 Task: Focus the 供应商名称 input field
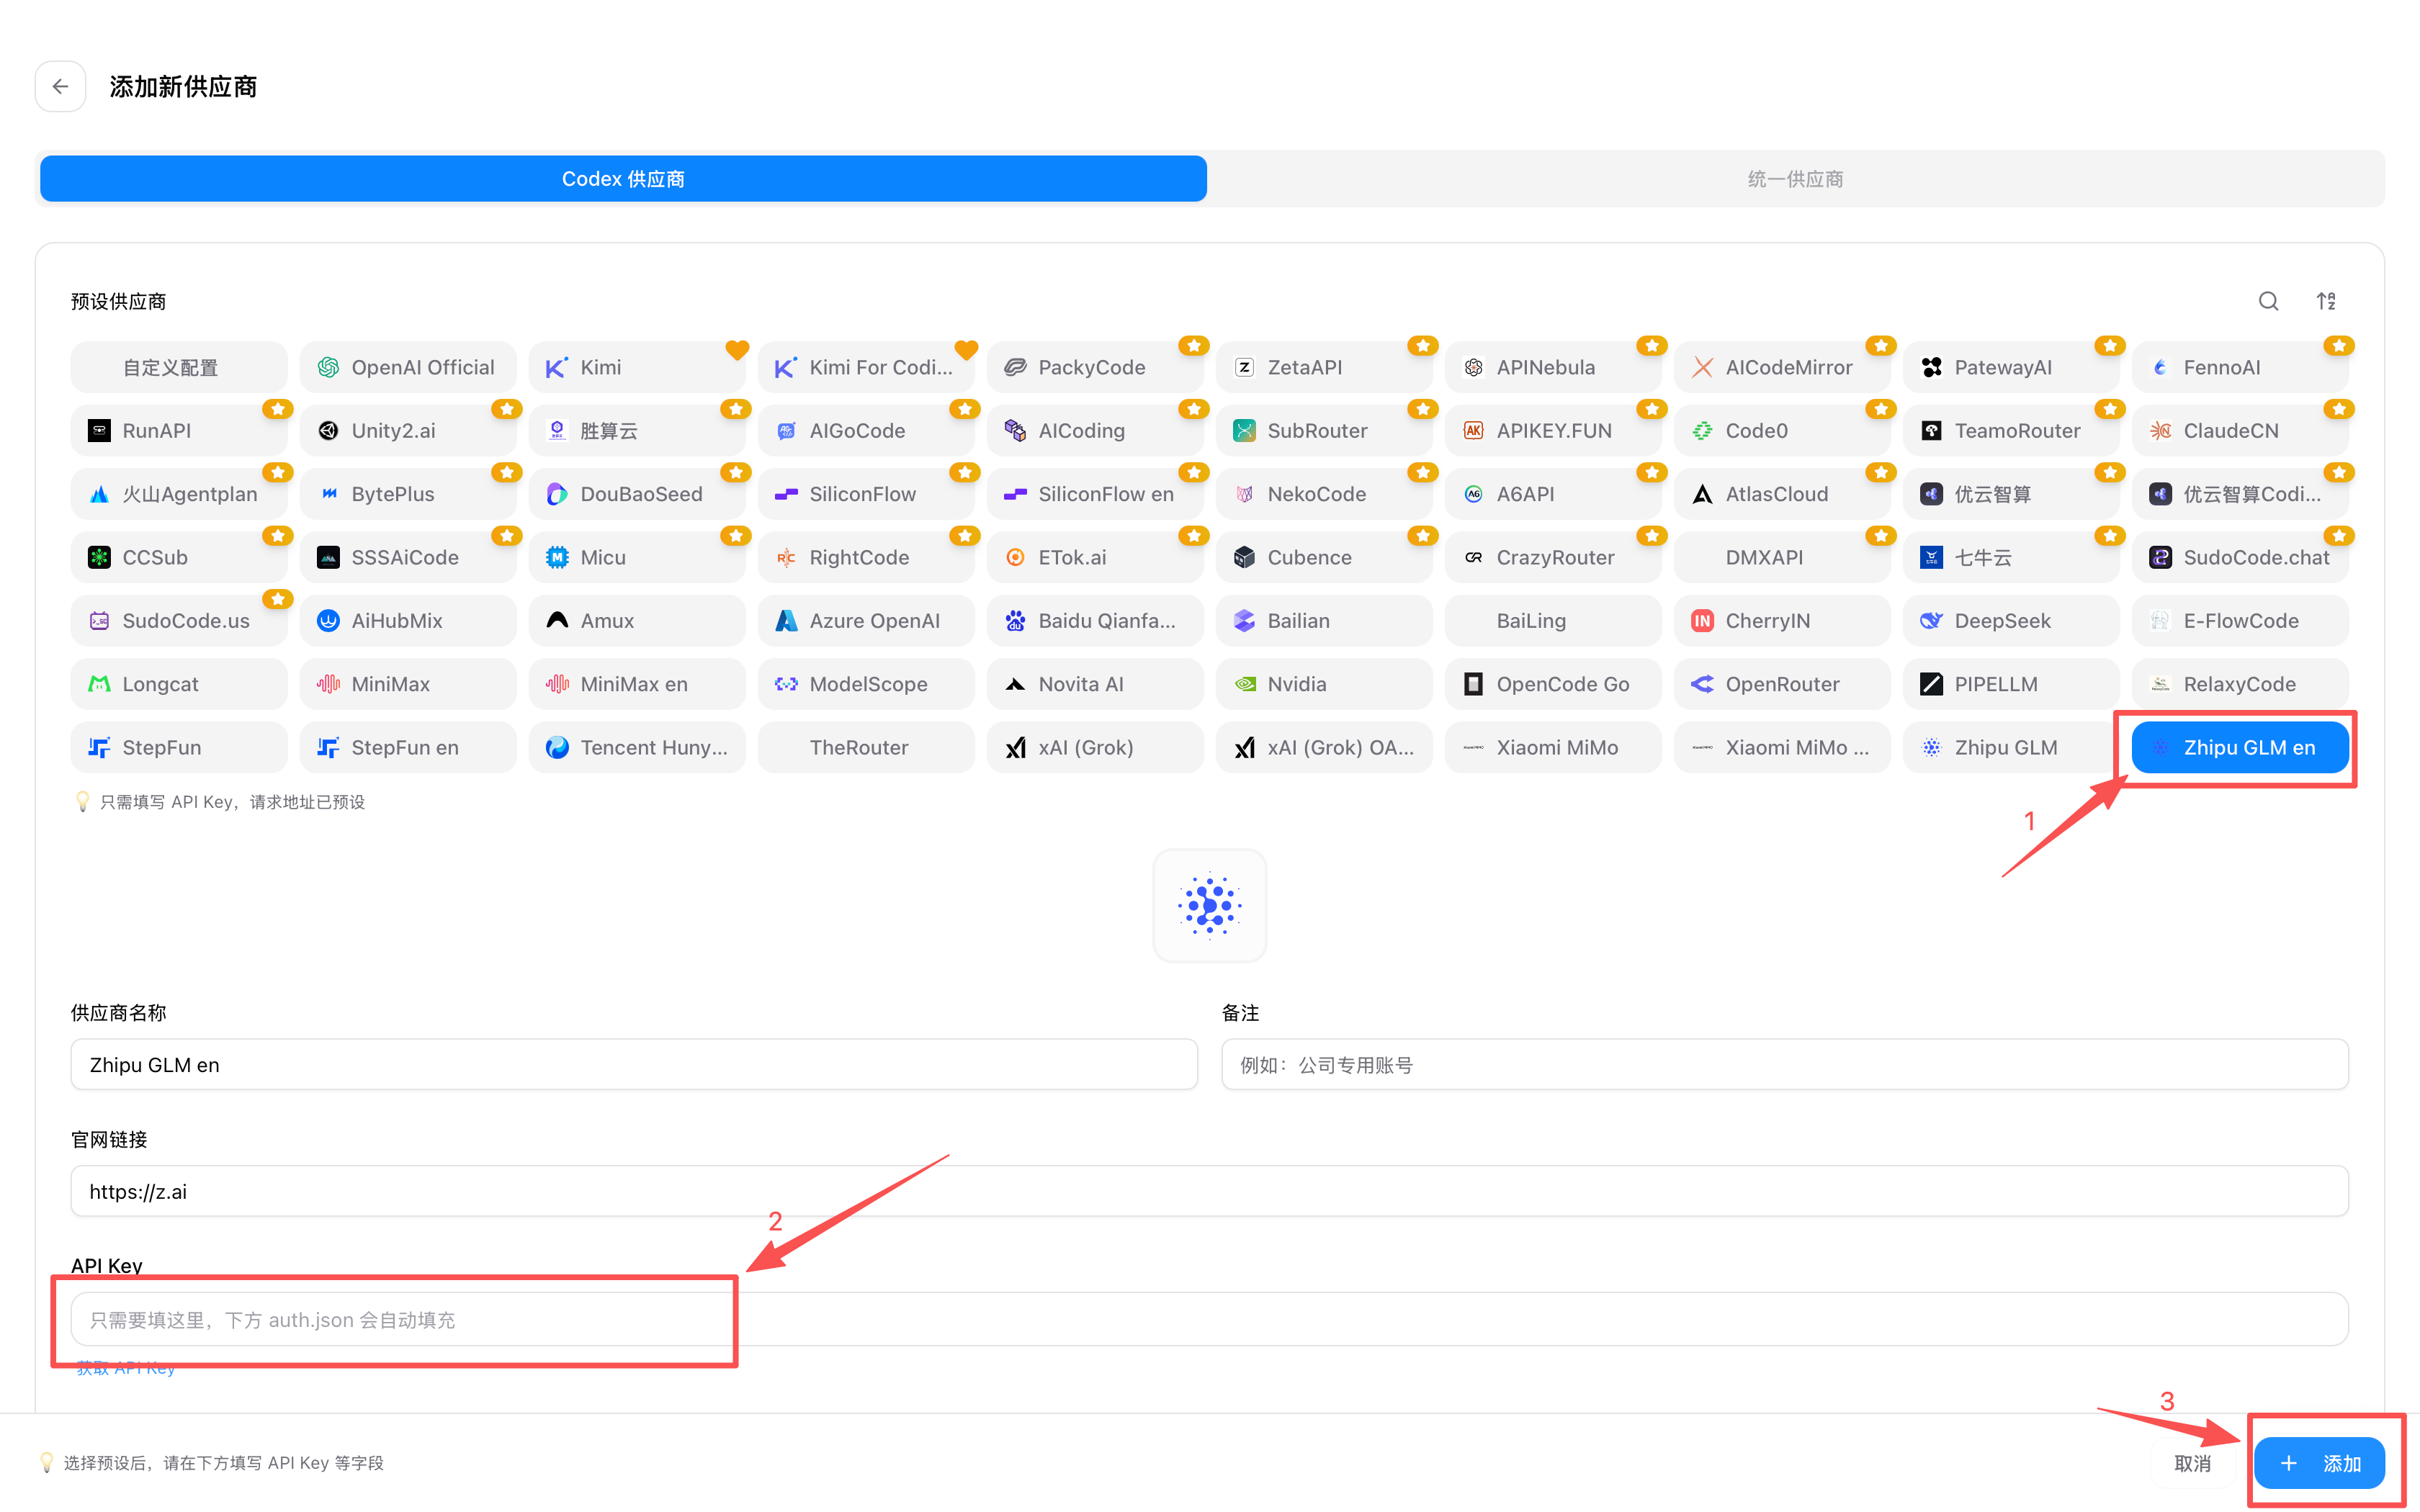click(634, 1065)
